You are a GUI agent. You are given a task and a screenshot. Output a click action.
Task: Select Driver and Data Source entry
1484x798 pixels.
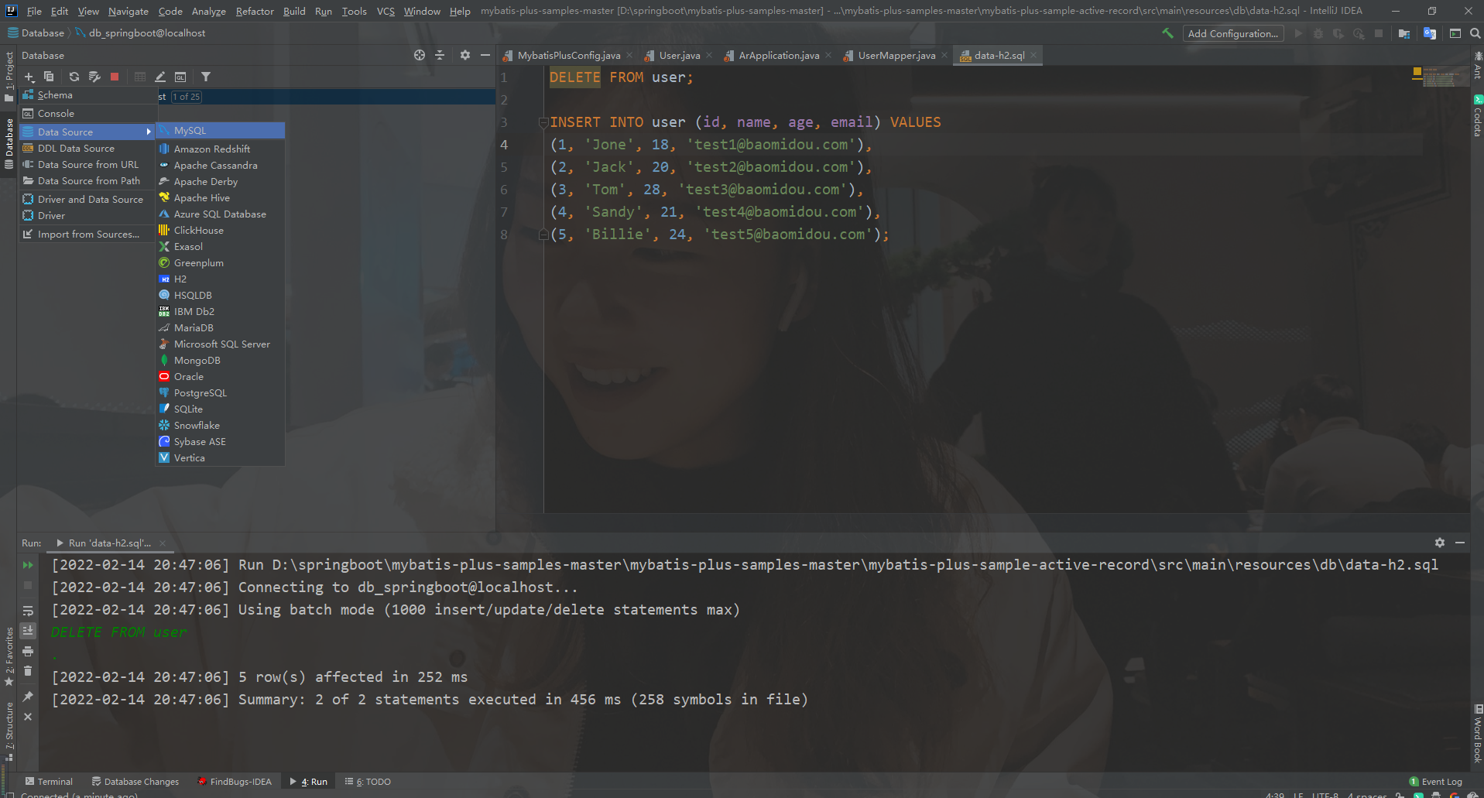coord(87,199)
